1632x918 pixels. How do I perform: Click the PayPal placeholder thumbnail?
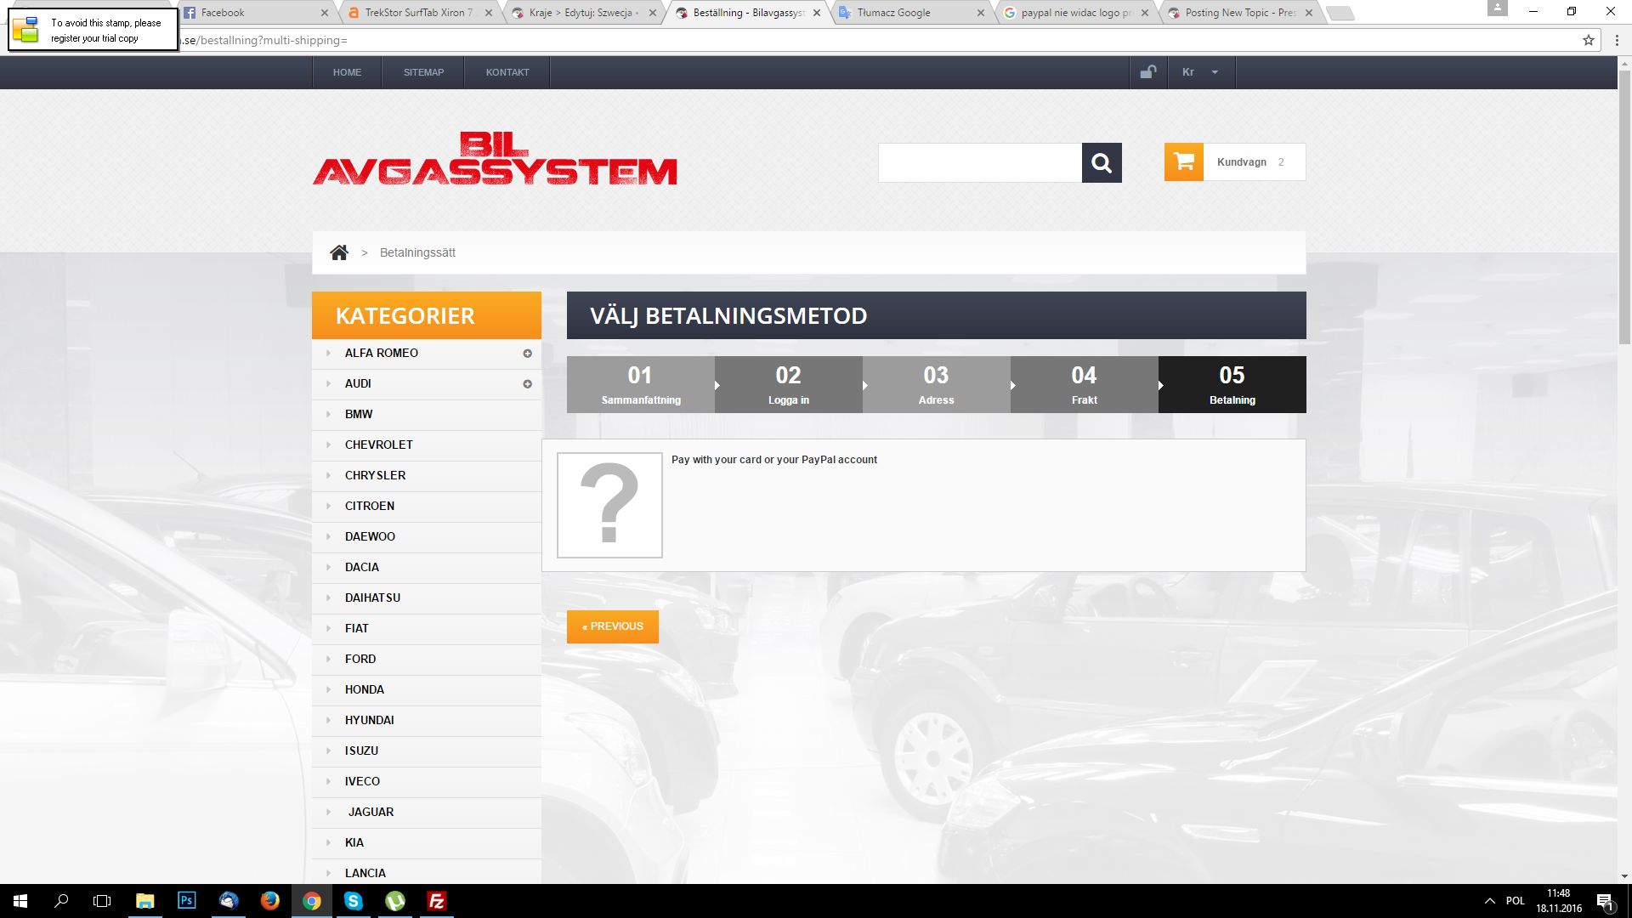click(x=609, y=505)
